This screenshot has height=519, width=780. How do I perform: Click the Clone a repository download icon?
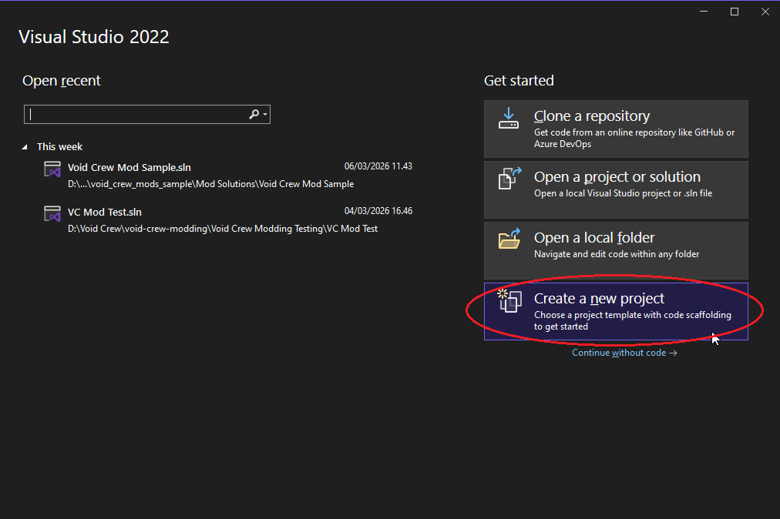[x=509, y=118]
